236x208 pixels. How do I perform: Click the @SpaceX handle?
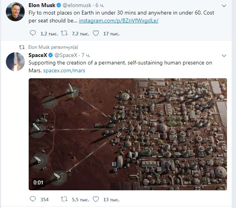point(66,55)
